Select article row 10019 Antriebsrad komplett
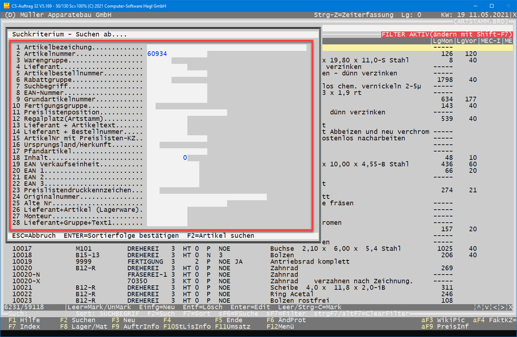The height and width of the screenshot is (337, 517). pos(194,261)
